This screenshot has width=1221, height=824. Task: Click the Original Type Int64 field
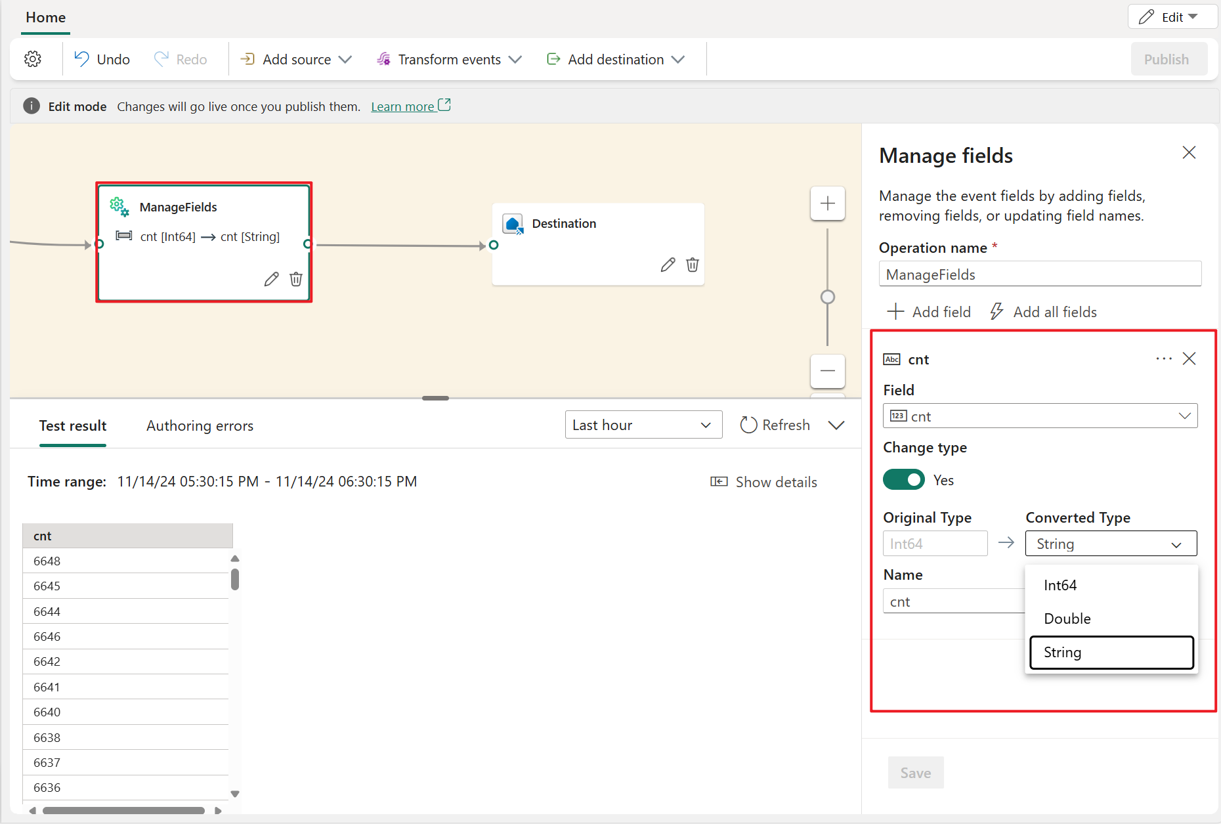[935, 544]
